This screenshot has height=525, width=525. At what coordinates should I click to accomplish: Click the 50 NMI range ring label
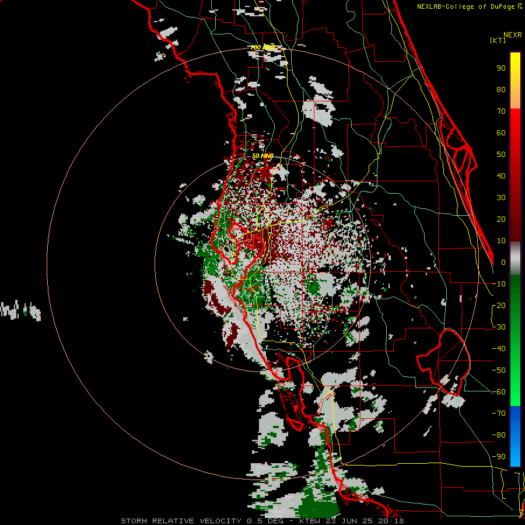tap(263, 156)
